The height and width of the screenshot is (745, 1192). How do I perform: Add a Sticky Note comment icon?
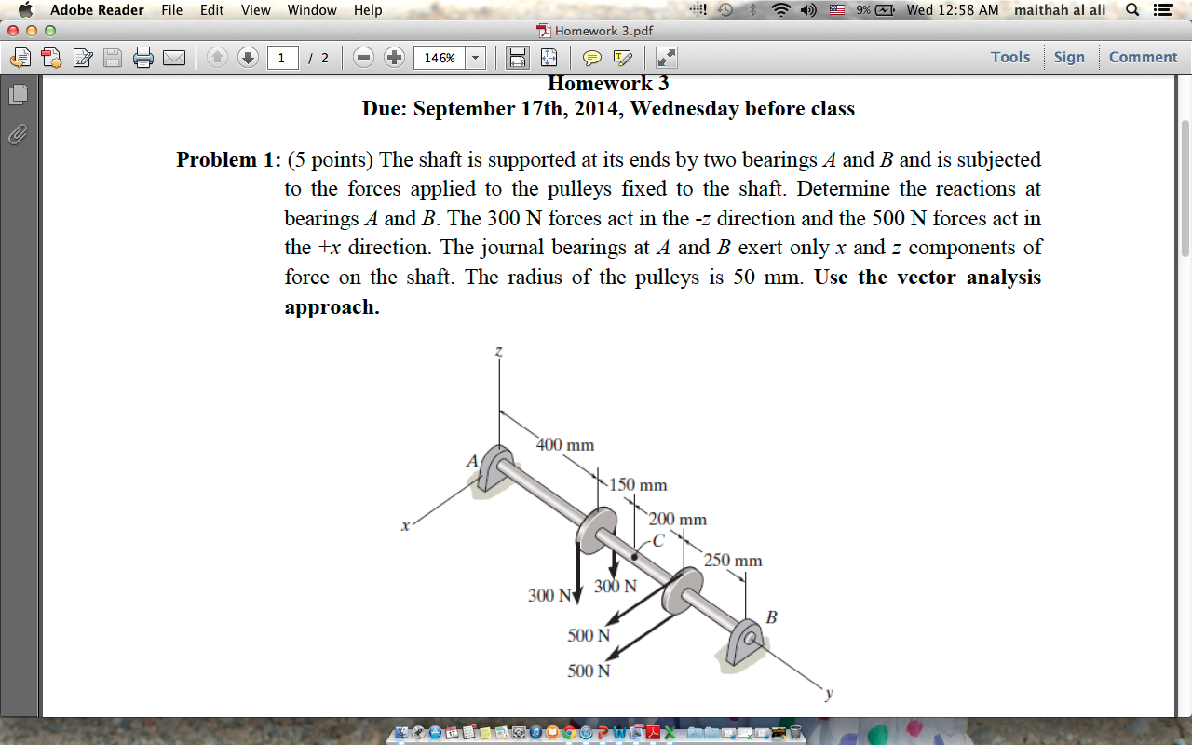(x=590, y=57)
